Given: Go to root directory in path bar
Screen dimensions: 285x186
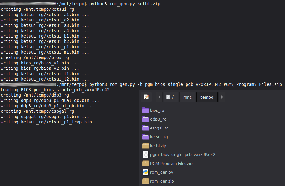Looking at the screenshot, I should point(171,97).
